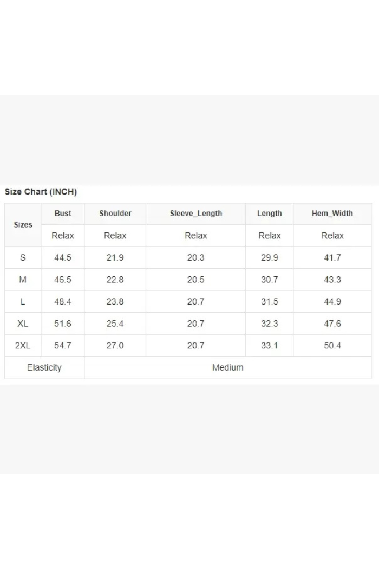Image resolution: width=379 pixels, height=569 pixels.
Task: Click the Length column header
Action: click(x=269, y=214)
